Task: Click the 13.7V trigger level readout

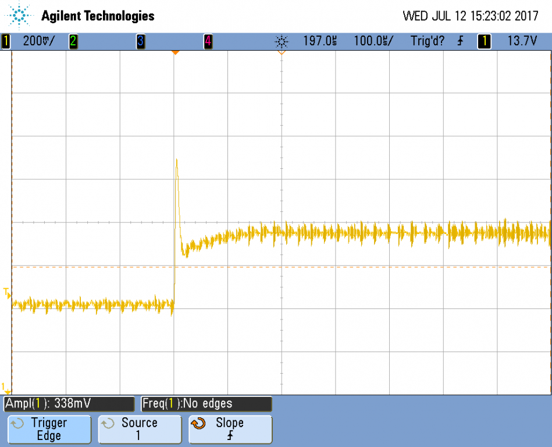Action: pos(522,41)
